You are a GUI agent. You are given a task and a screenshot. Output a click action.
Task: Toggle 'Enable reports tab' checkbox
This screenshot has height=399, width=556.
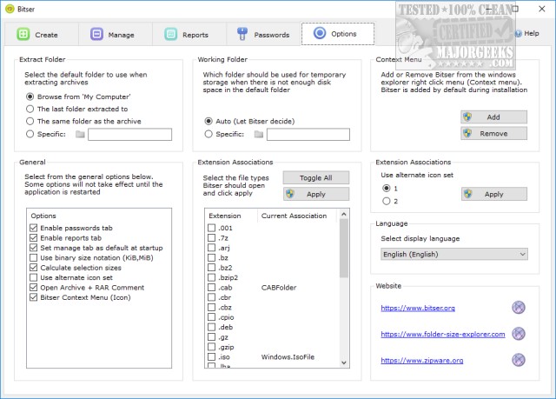(34, 237)
